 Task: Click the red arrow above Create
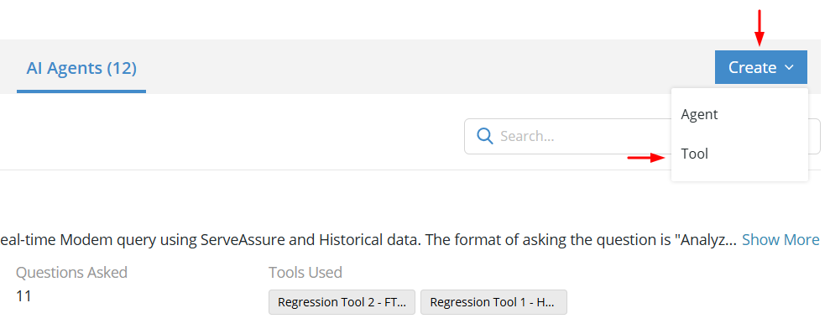coord(760,28)
